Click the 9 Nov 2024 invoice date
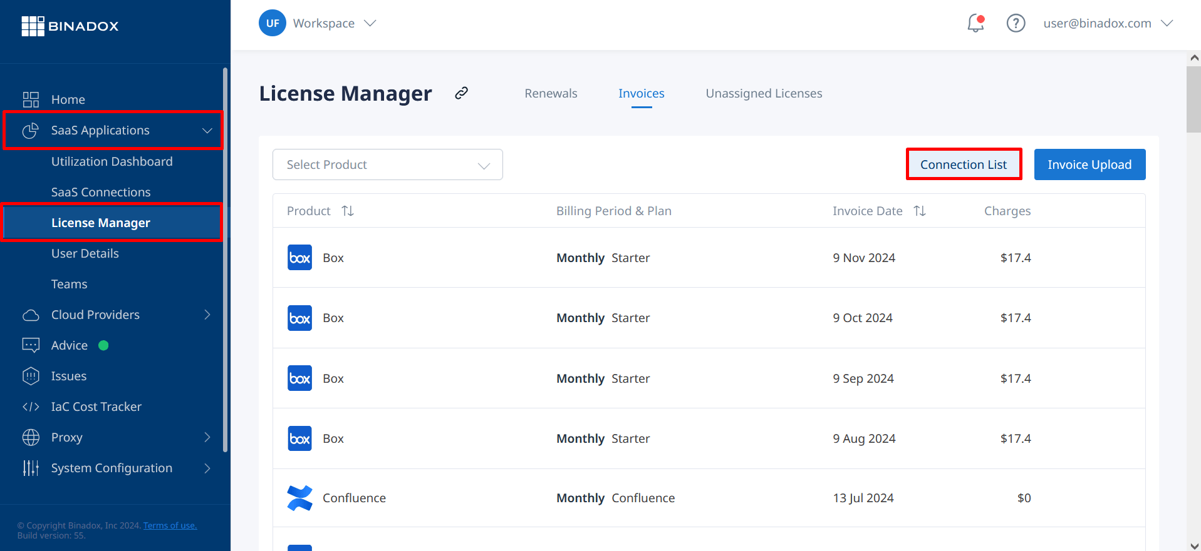Screen dimensions: 1201x551 click(x=864, y=258)
